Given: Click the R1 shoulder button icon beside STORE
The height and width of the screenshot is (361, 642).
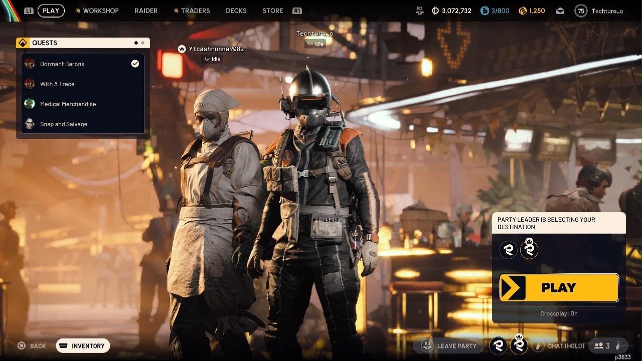Looking at the screenshot, I should point(297,11).
